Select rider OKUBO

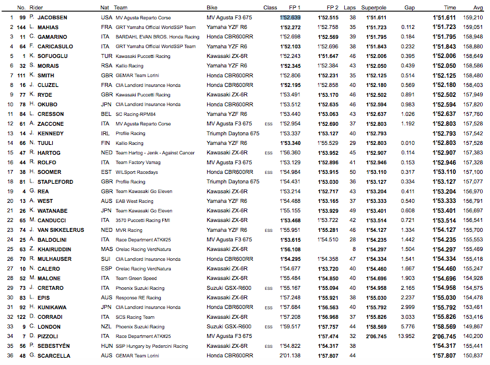47,105
